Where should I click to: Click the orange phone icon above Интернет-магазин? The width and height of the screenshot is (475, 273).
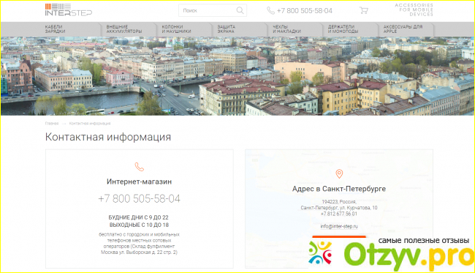click(140, 167)
